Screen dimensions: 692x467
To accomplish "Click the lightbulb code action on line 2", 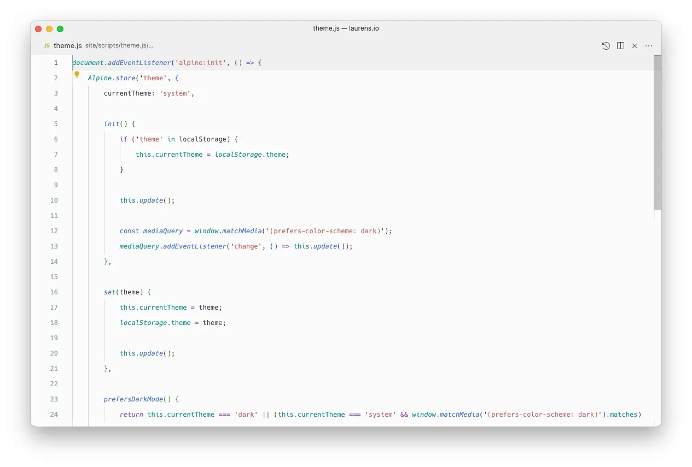I will point(77,74).
